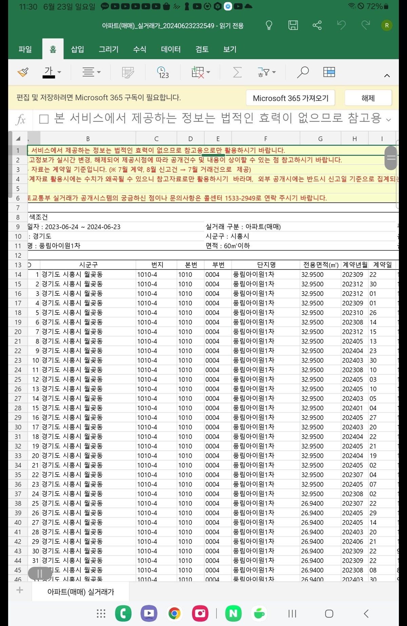The image size is (407, 626).
Task: Open the share icon
Action: pos(317,25)
